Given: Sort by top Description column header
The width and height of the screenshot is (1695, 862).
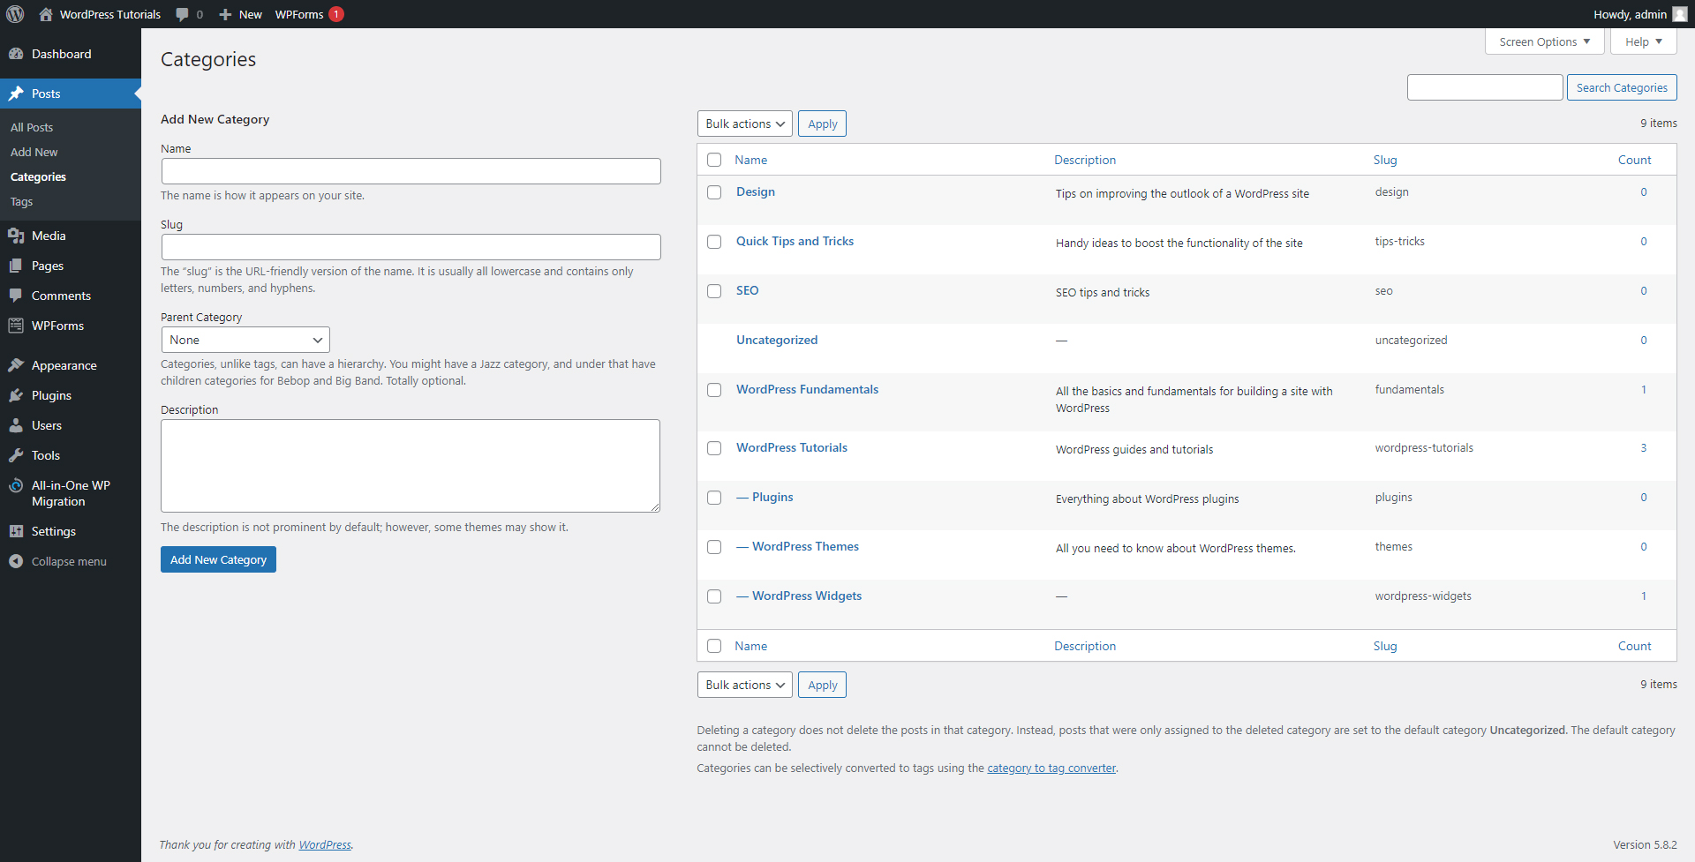Looking at the screenshot, I should click(x=1085, y=160).
